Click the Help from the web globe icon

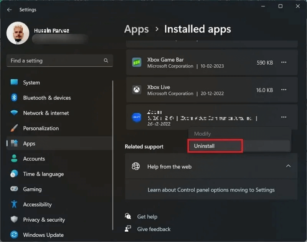[x=136, y=167]
